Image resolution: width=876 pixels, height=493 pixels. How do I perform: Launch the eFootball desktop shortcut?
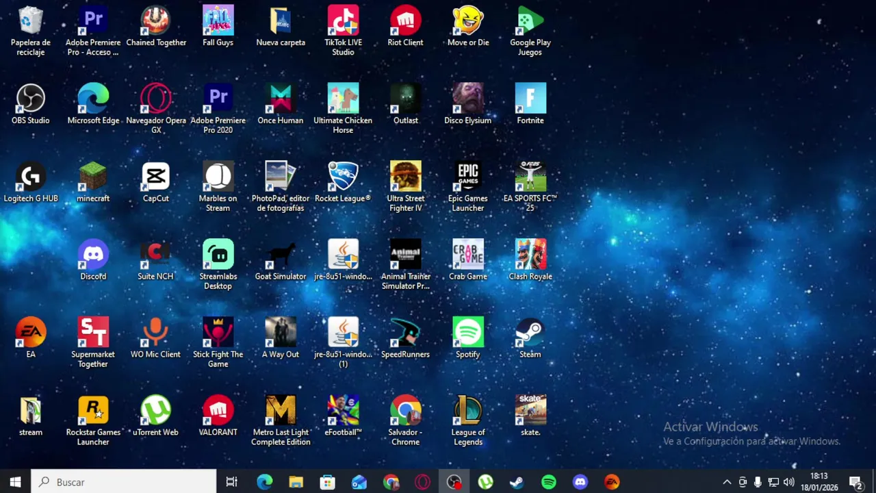343,416
